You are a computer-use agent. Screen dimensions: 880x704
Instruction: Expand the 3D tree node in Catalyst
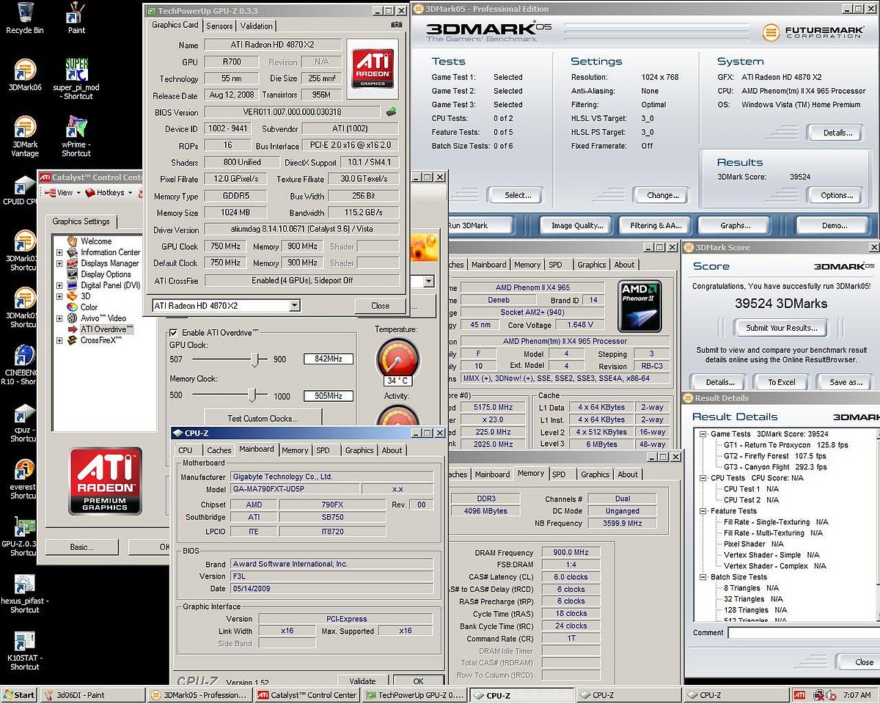59,296
